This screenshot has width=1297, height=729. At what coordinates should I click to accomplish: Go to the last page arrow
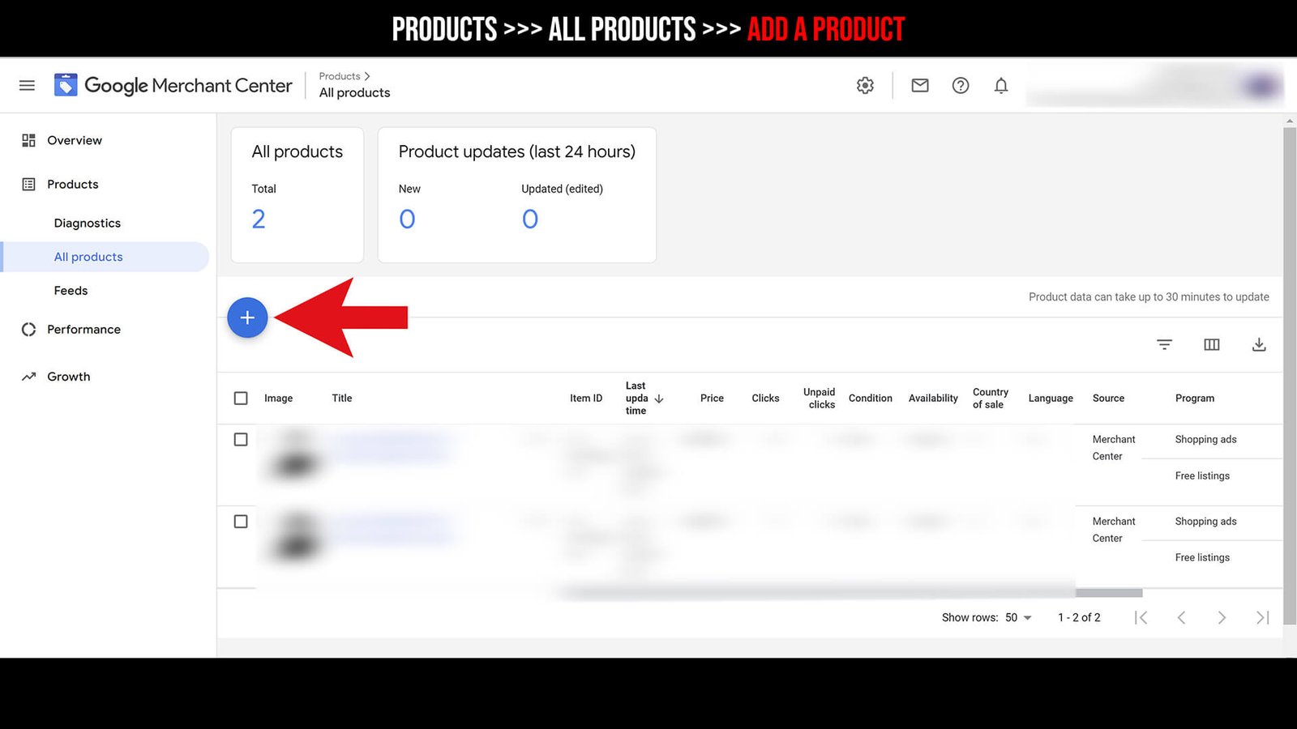[1262, 617]
